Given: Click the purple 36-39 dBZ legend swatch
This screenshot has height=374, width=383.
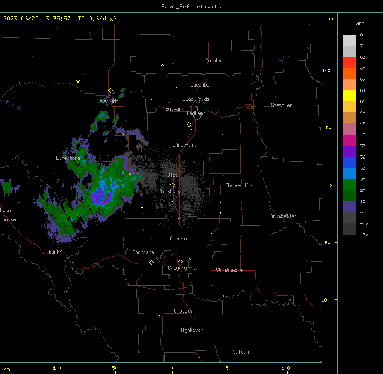Looking at the screenshot, I should coord(349,151).
